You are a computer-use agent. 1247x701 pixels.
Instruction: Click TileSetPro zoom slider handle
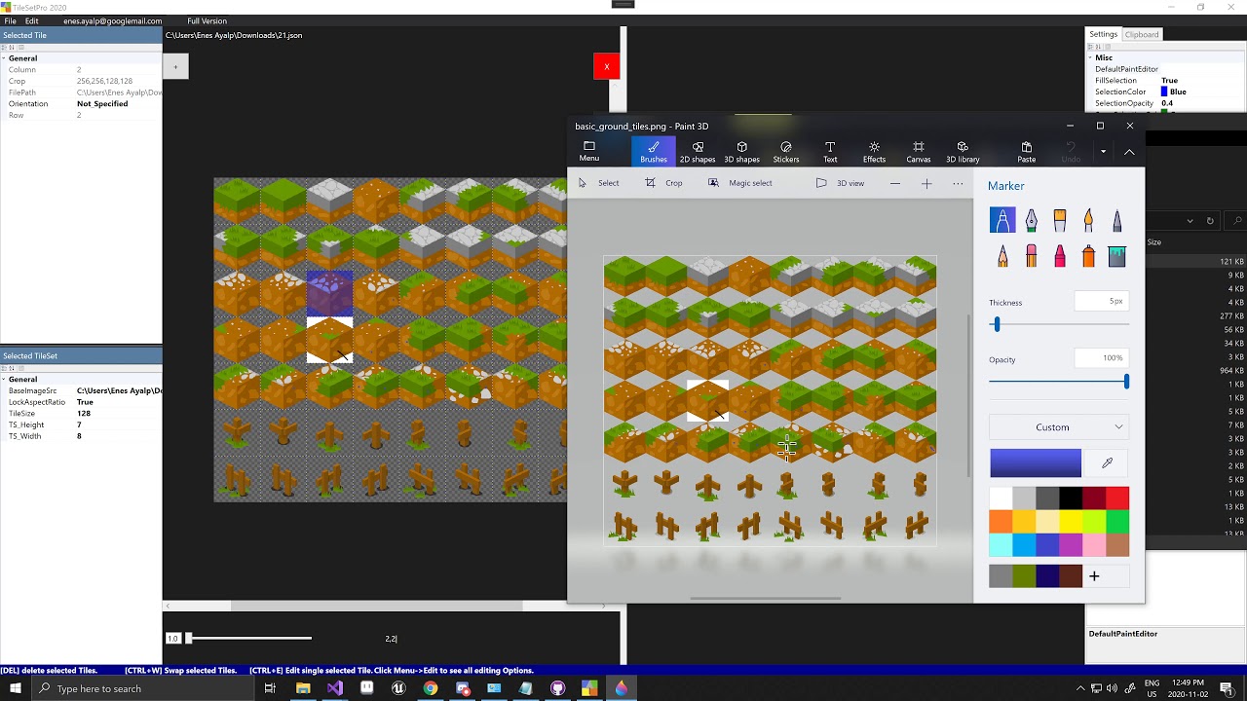pos(189,638)
